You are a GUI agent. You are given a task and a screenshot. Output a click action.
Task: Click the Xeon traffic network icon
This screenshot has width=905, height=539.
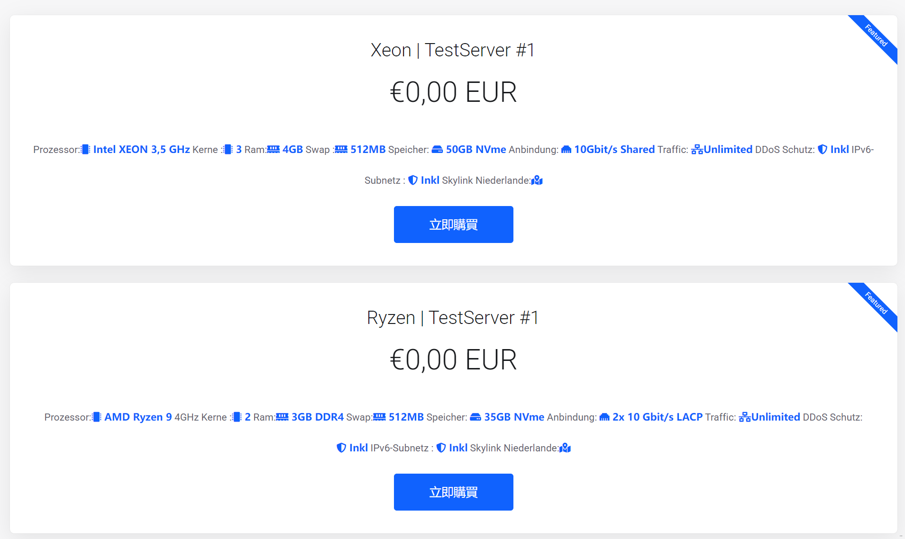[x=697, y=150]
